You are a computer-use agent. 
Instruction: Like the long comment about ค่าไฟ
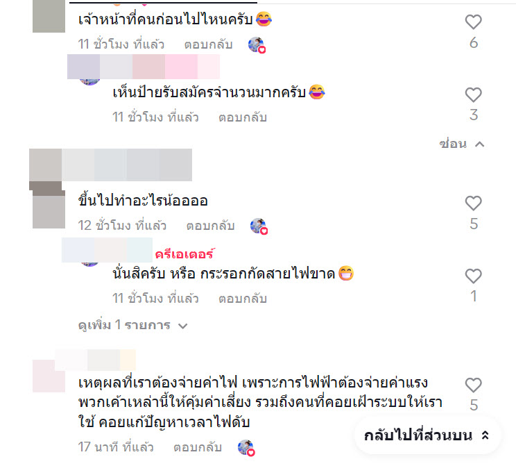473,385
